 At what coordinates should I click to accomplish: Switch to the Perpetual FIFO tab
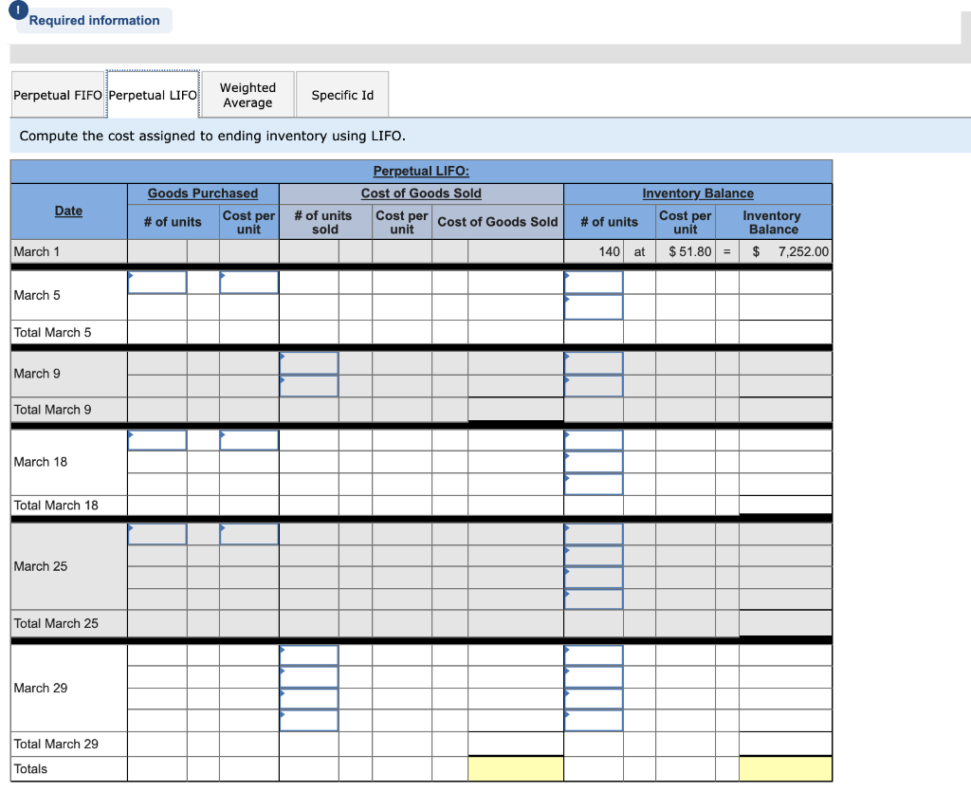(57, 94)
